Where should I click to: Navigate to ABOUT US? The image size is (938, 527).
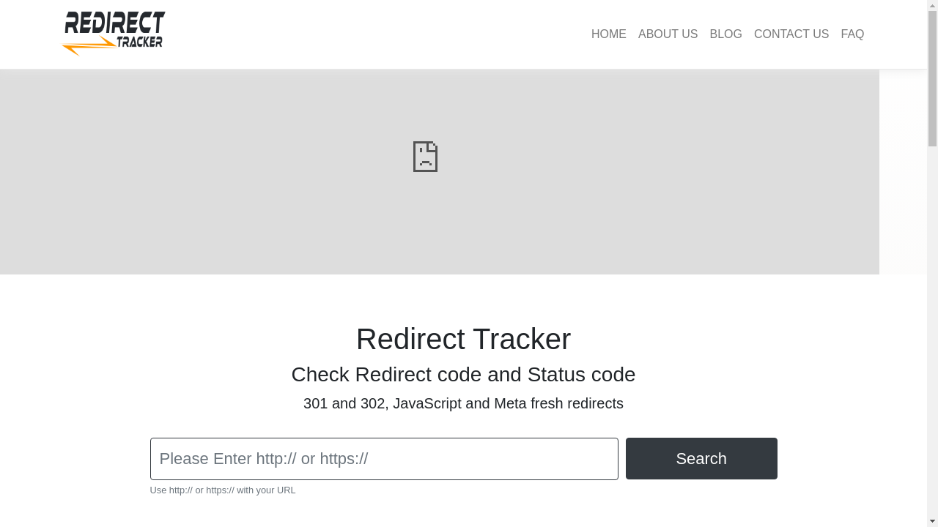point(668,34)
